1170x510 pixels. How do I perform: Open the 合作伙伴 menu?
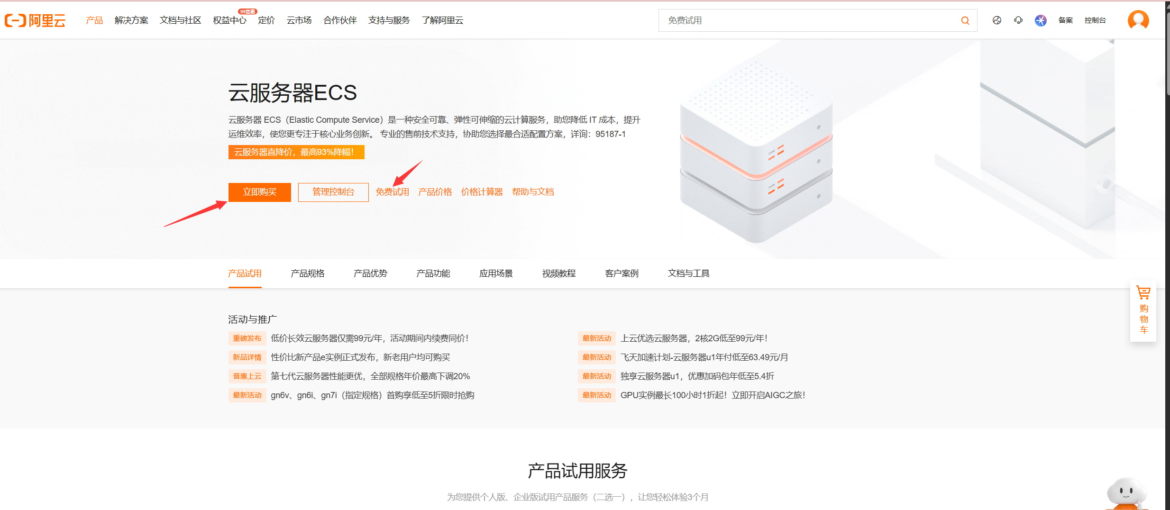point(340,20)
